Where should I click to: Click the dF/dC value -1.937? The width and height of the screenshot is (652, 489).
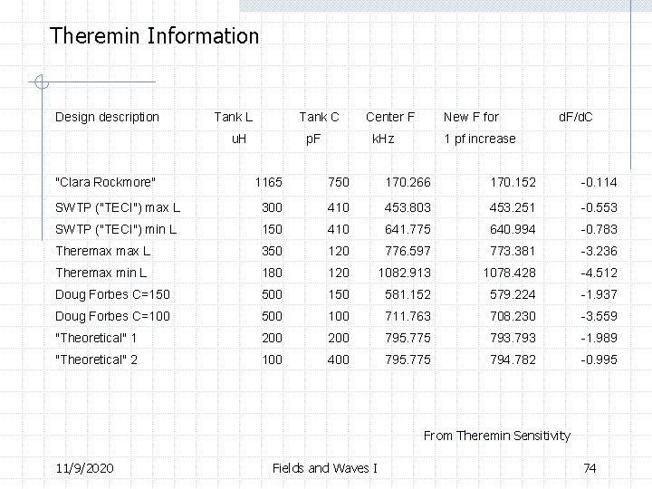click(599, 294)
